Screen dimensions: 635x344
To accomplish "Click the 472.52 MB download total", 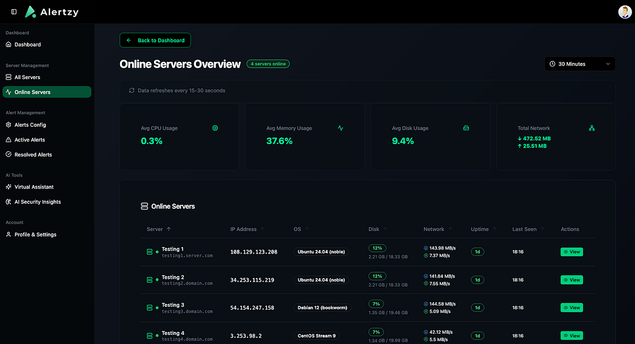I will (534, 139).
